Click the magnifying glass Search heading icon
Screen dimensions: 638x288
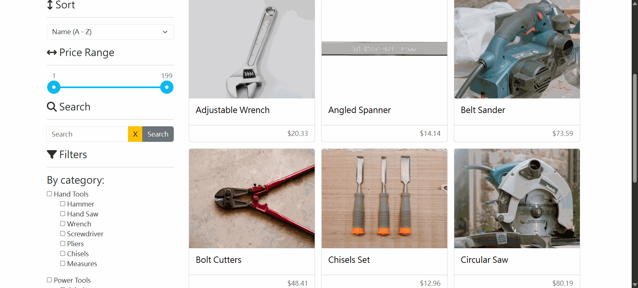pyautogui.click(x=52, y=107)
